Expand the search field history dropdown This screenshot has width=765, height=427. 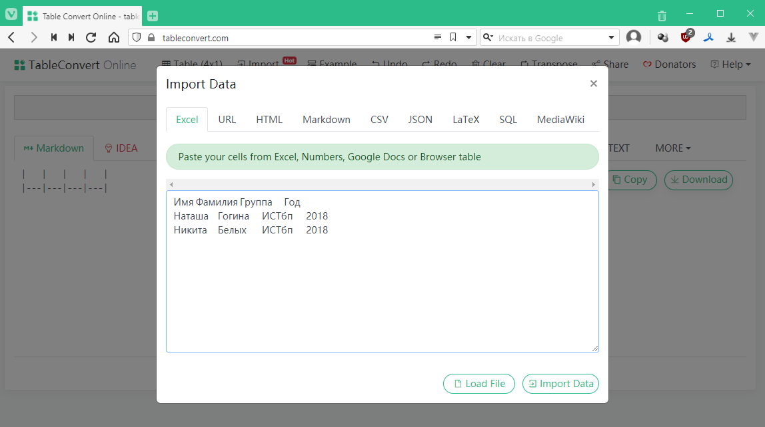(612, 38)
